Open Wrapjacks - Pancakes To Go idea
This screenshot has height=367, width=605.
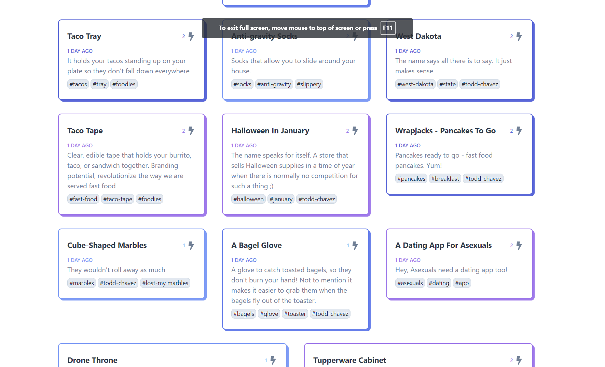click(445, 131)
